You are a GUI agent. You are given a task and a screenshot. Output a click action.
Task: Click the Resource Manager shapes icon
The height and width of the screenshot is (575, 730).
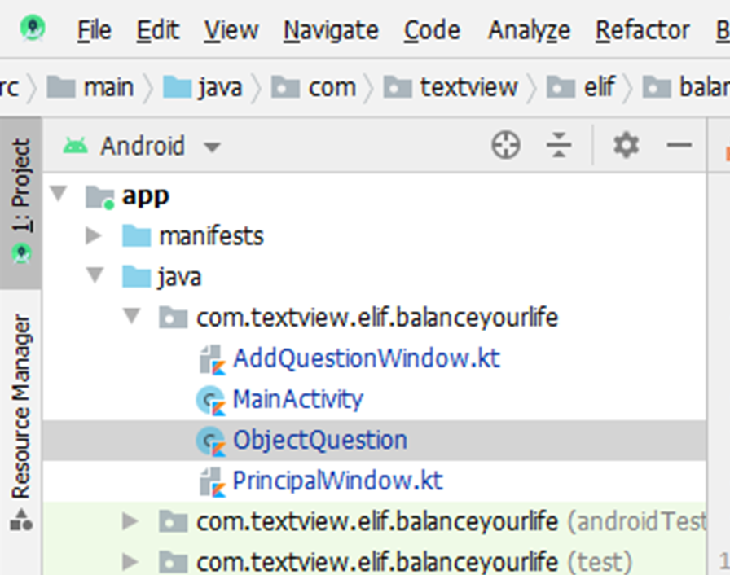click(x=21, y=520)
